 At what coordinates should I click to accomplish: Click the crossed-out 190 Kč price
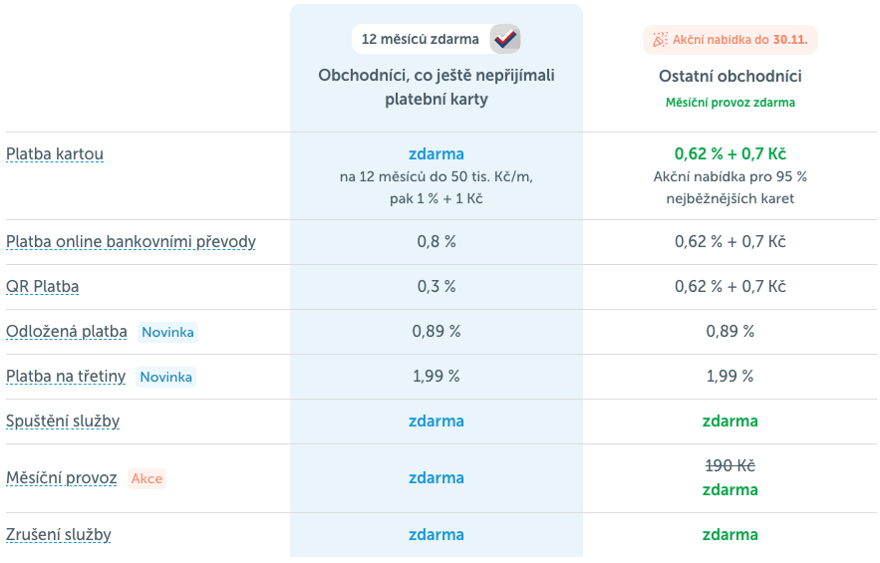pyautogui.click(x=731, y=466)
